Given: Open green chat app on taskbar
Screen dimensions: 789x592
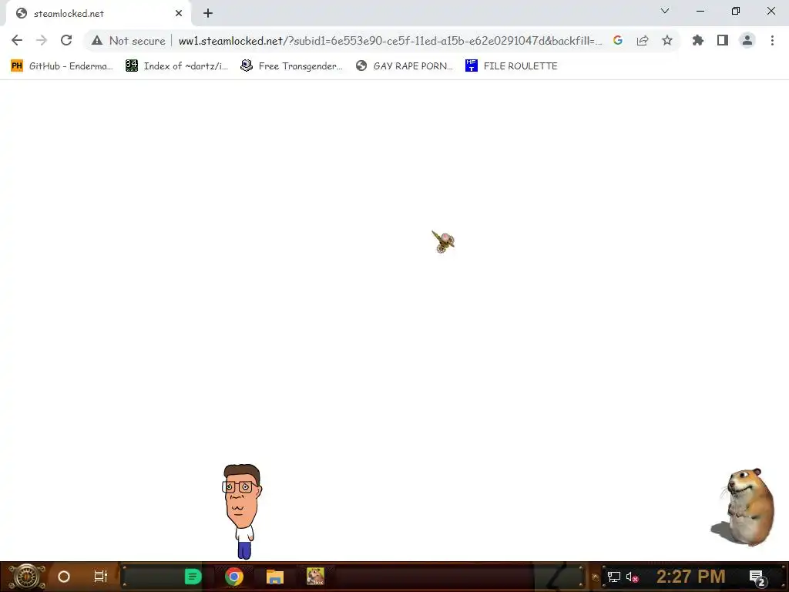Looking at the screenshot, I should coord(193,577).
